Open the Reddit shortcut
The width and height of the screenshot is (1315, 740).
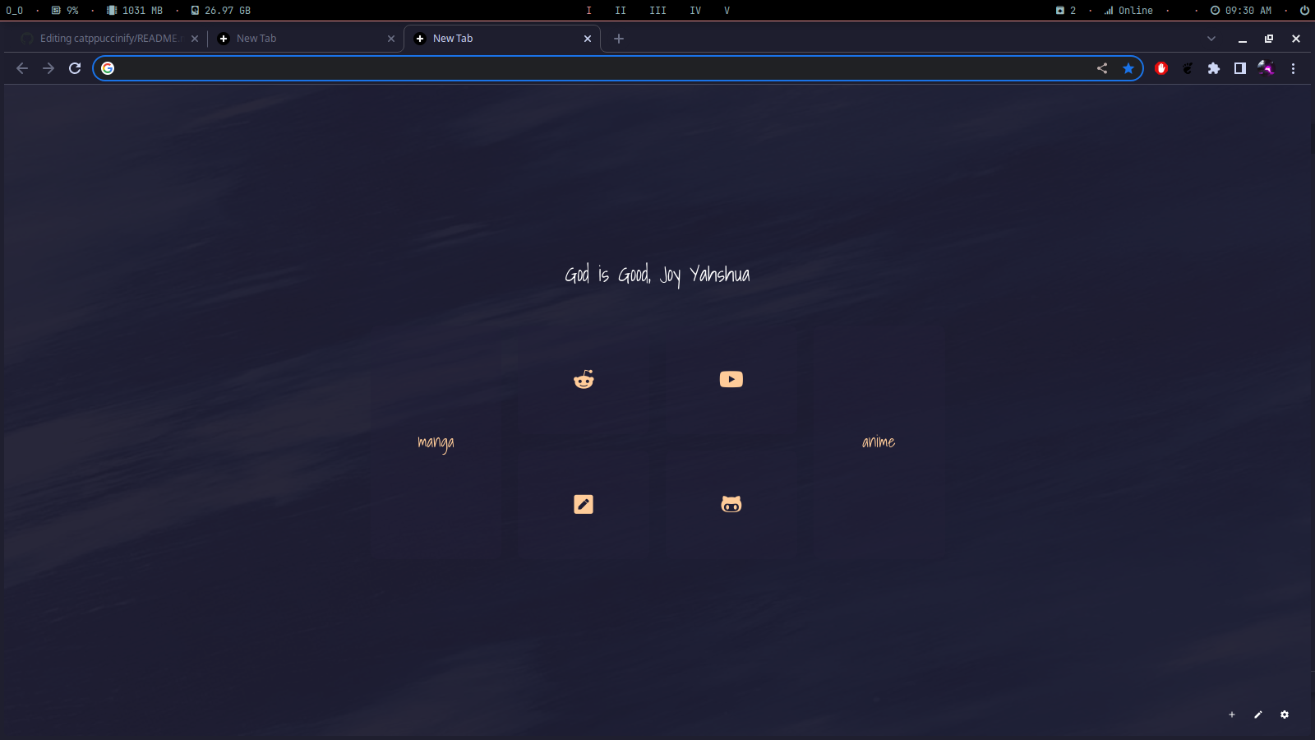click(584, 379)
